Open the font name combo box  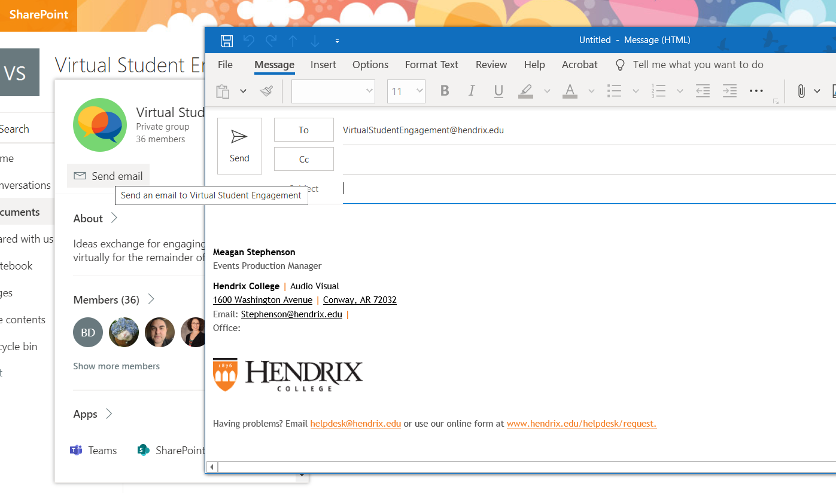(333, 91)
